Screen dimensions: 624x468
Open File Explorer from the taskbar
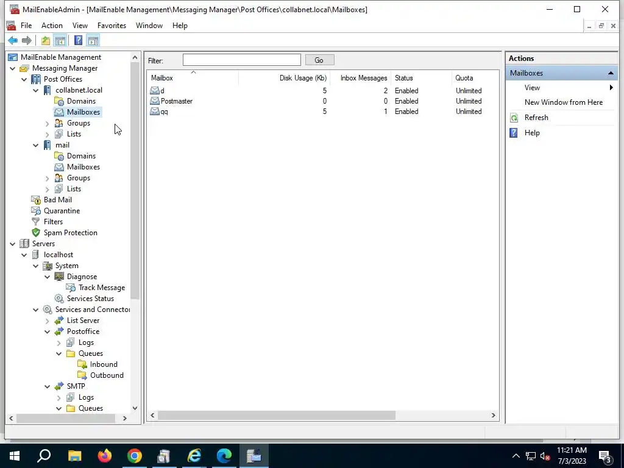(74, 456)
